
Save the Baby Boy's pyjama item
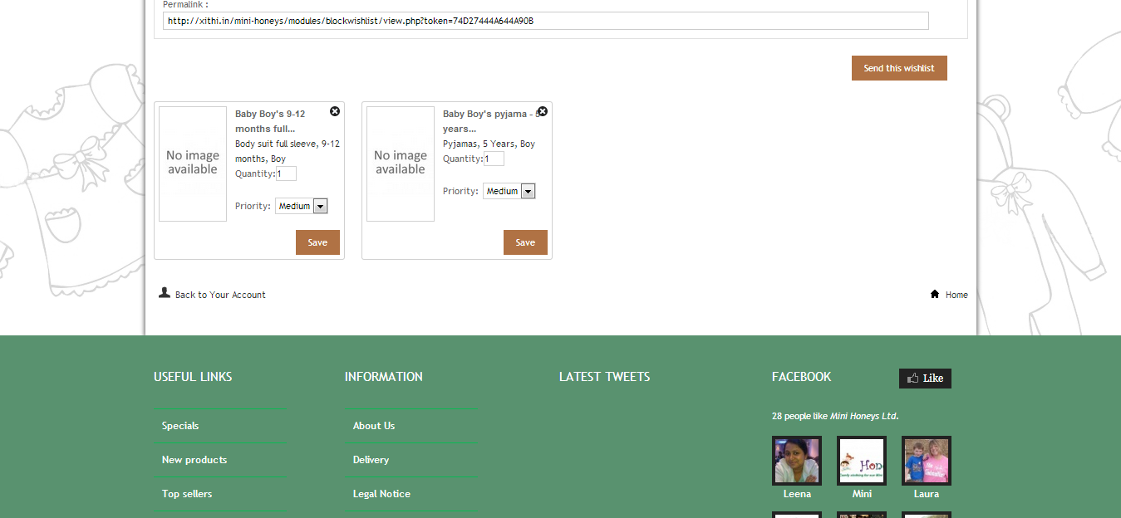[x=525, y=242]
